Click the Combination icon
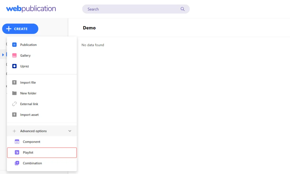Viewport: 290px width, 174px height. click(x=17, y=163)
